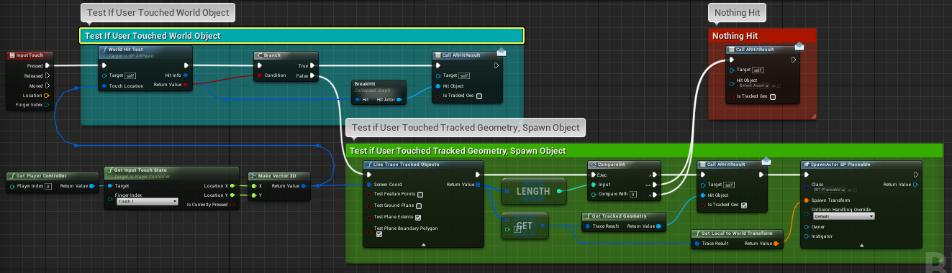
Task: Click the Branch Condition input pin
Action: click(x=260, y=75)
